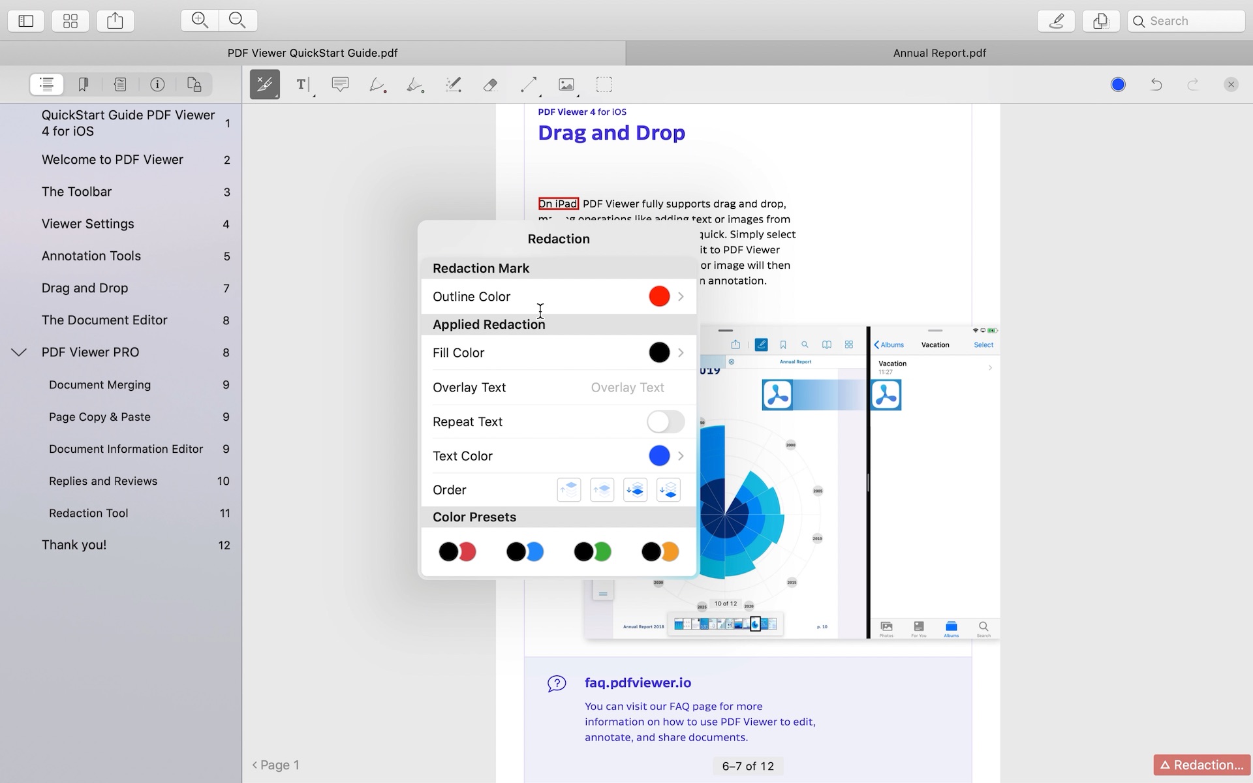Select the Eraser tool
Screen dimensions: 1253x783
(x=490, y=84)
